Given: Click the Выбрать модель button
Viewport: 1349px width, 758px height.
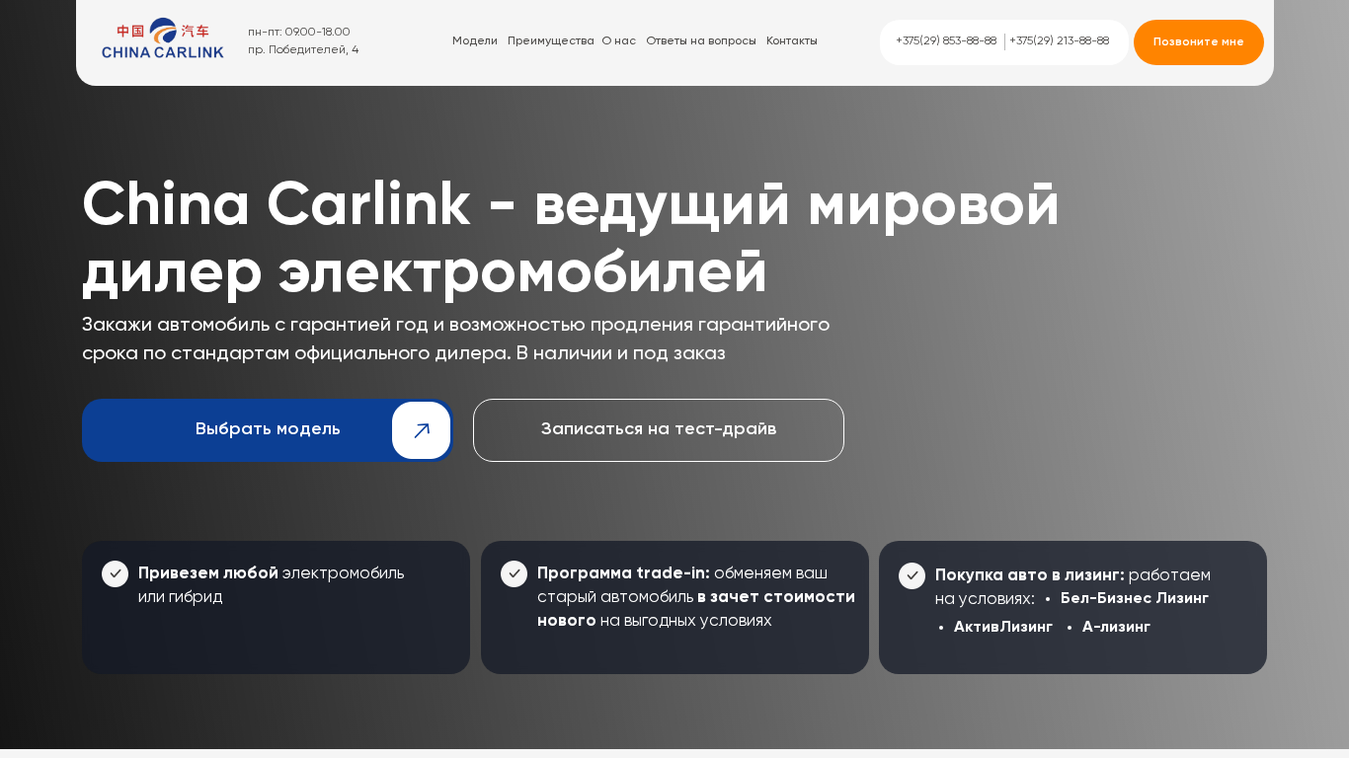Looking at the screenshot, I should (268, 430).
